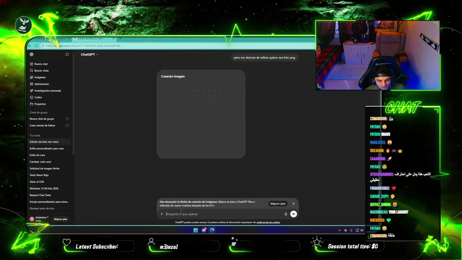This screenshot has height=260, width=462.
Task: Click the microphone tray icon
Action: pyautogui.click(x=351, y=230)
